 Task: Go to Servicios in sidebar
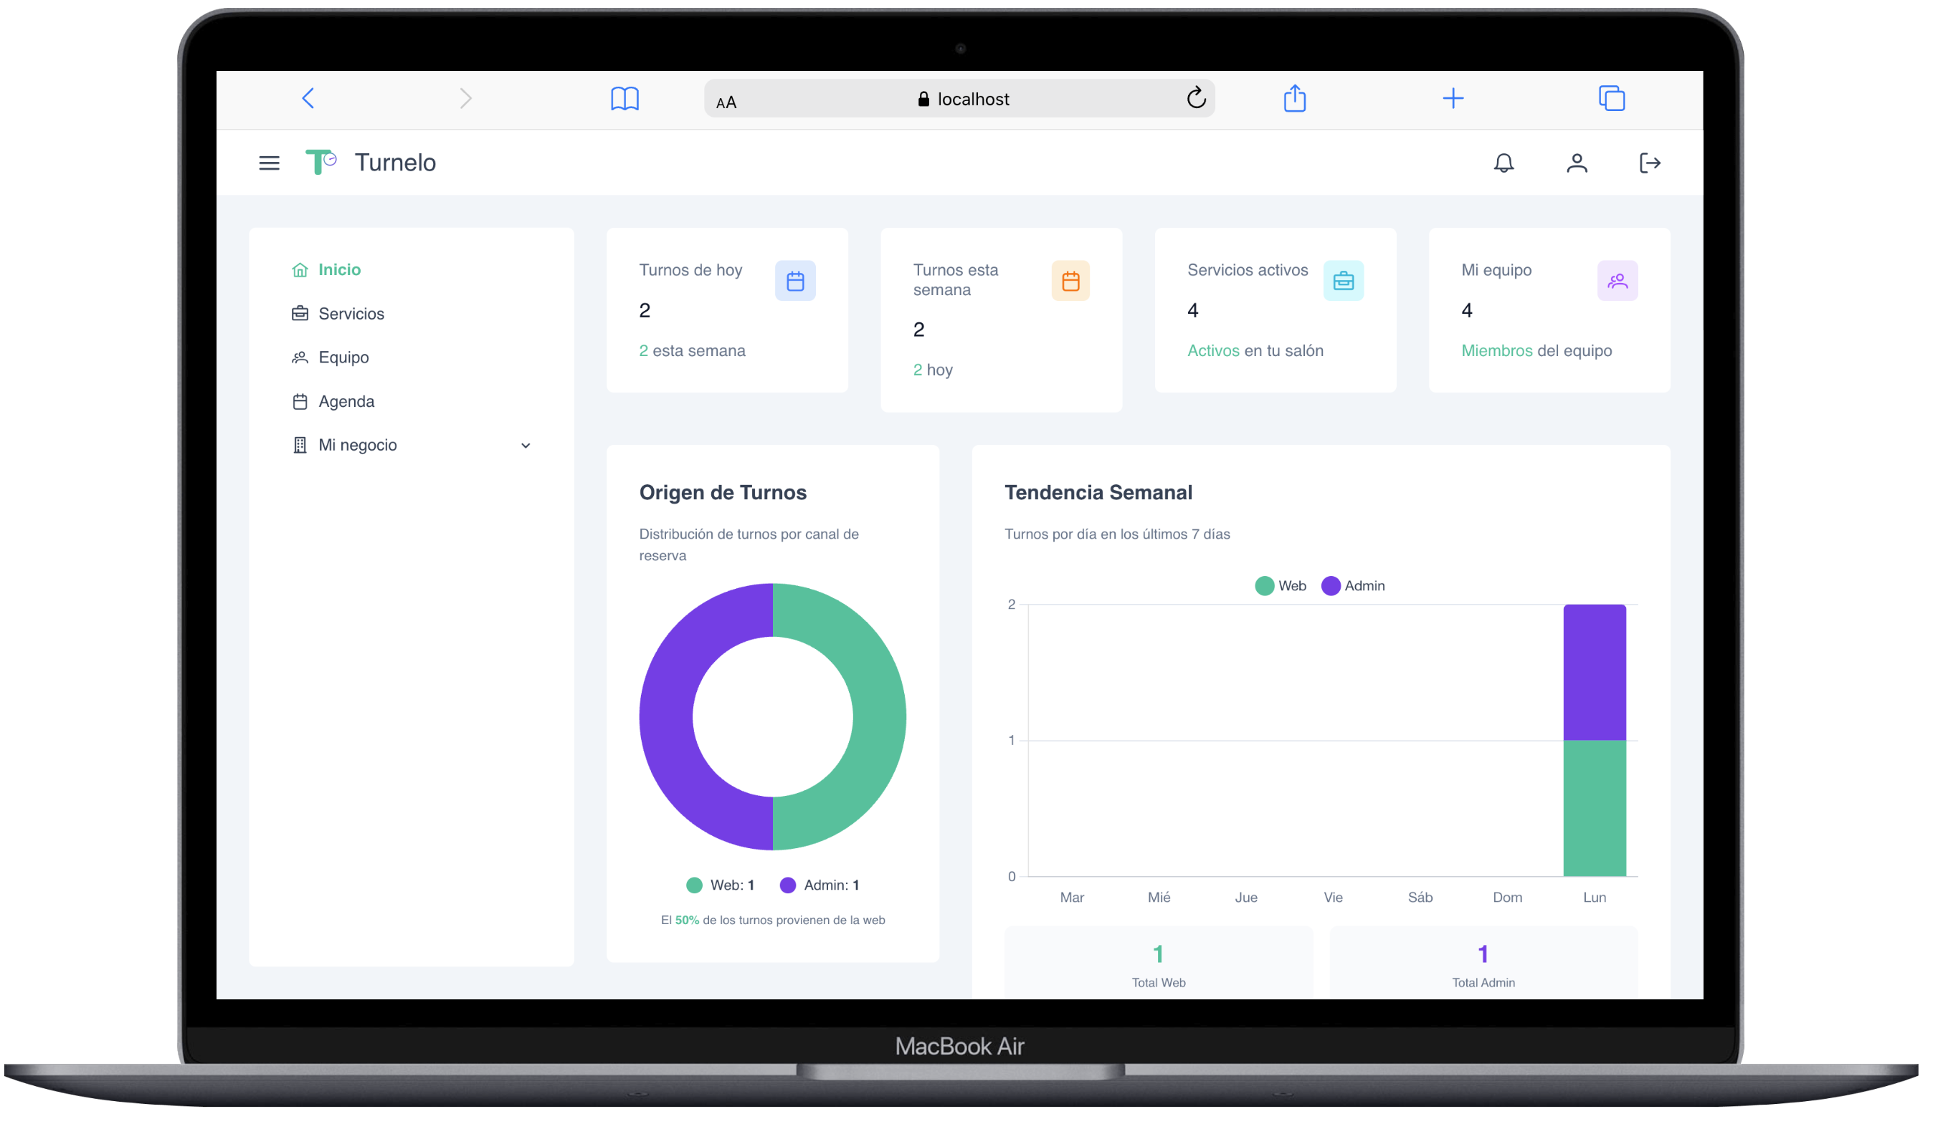coord(351,314)
